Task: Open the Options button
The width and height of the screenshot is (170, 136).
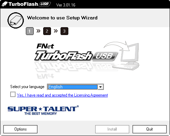Action: pos(20,129)
